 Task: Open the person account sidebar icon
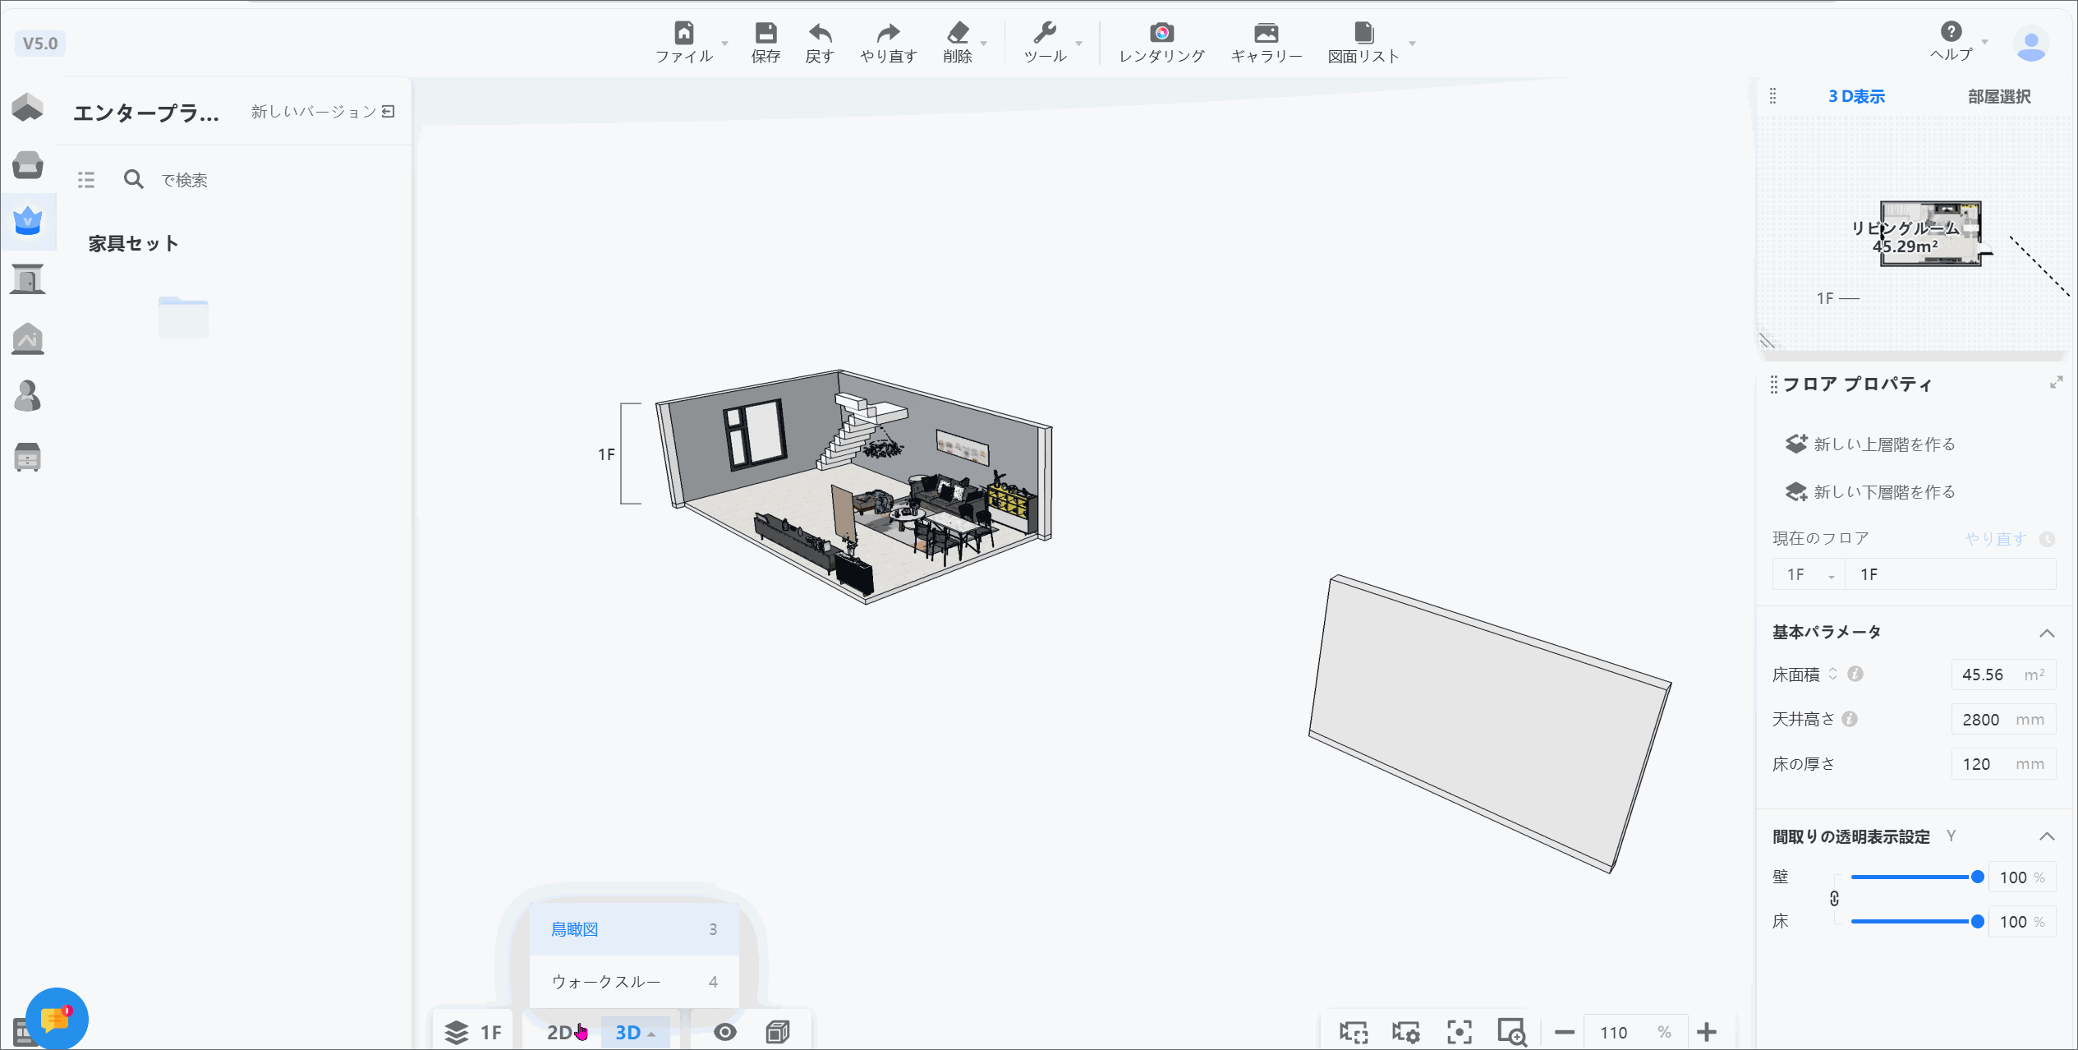click(28, 396)
